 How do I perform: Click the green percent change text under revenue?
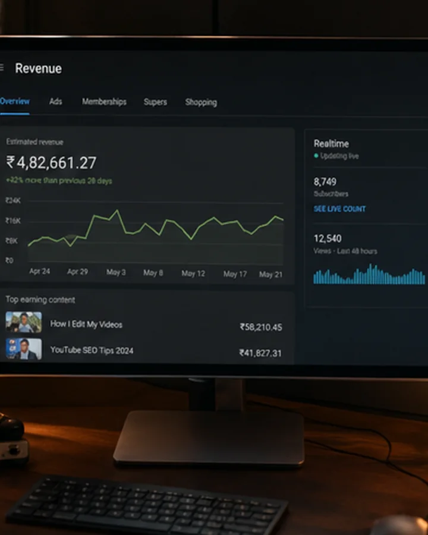(59, 181)
